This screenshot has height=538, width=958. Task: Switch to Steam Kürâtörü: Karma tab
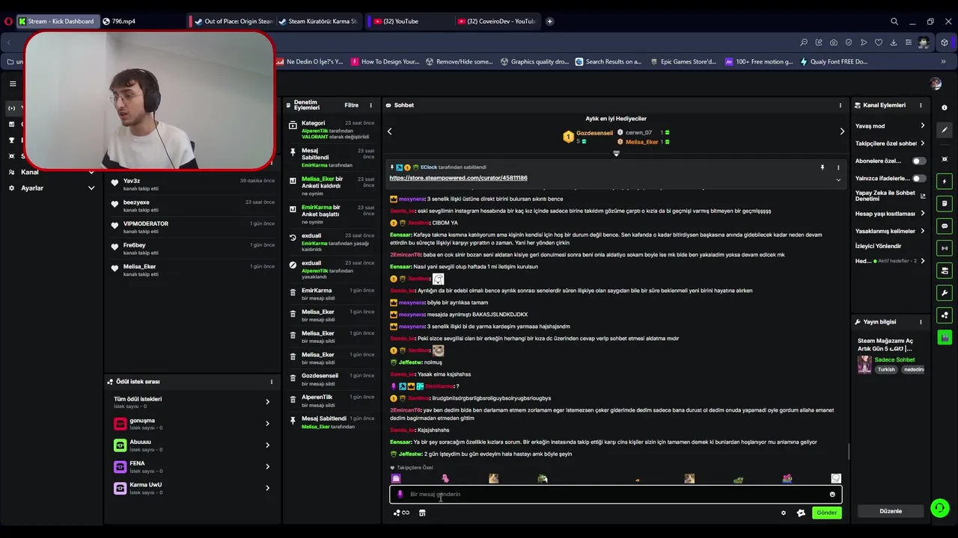(x=317, y=21)
